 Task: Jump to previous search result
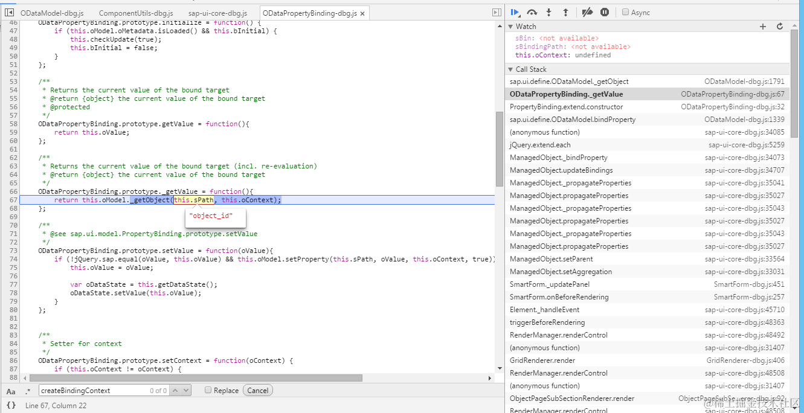(175, 391)
